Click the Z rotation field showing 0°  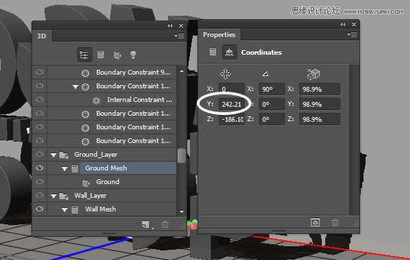(x=272, y=119)
